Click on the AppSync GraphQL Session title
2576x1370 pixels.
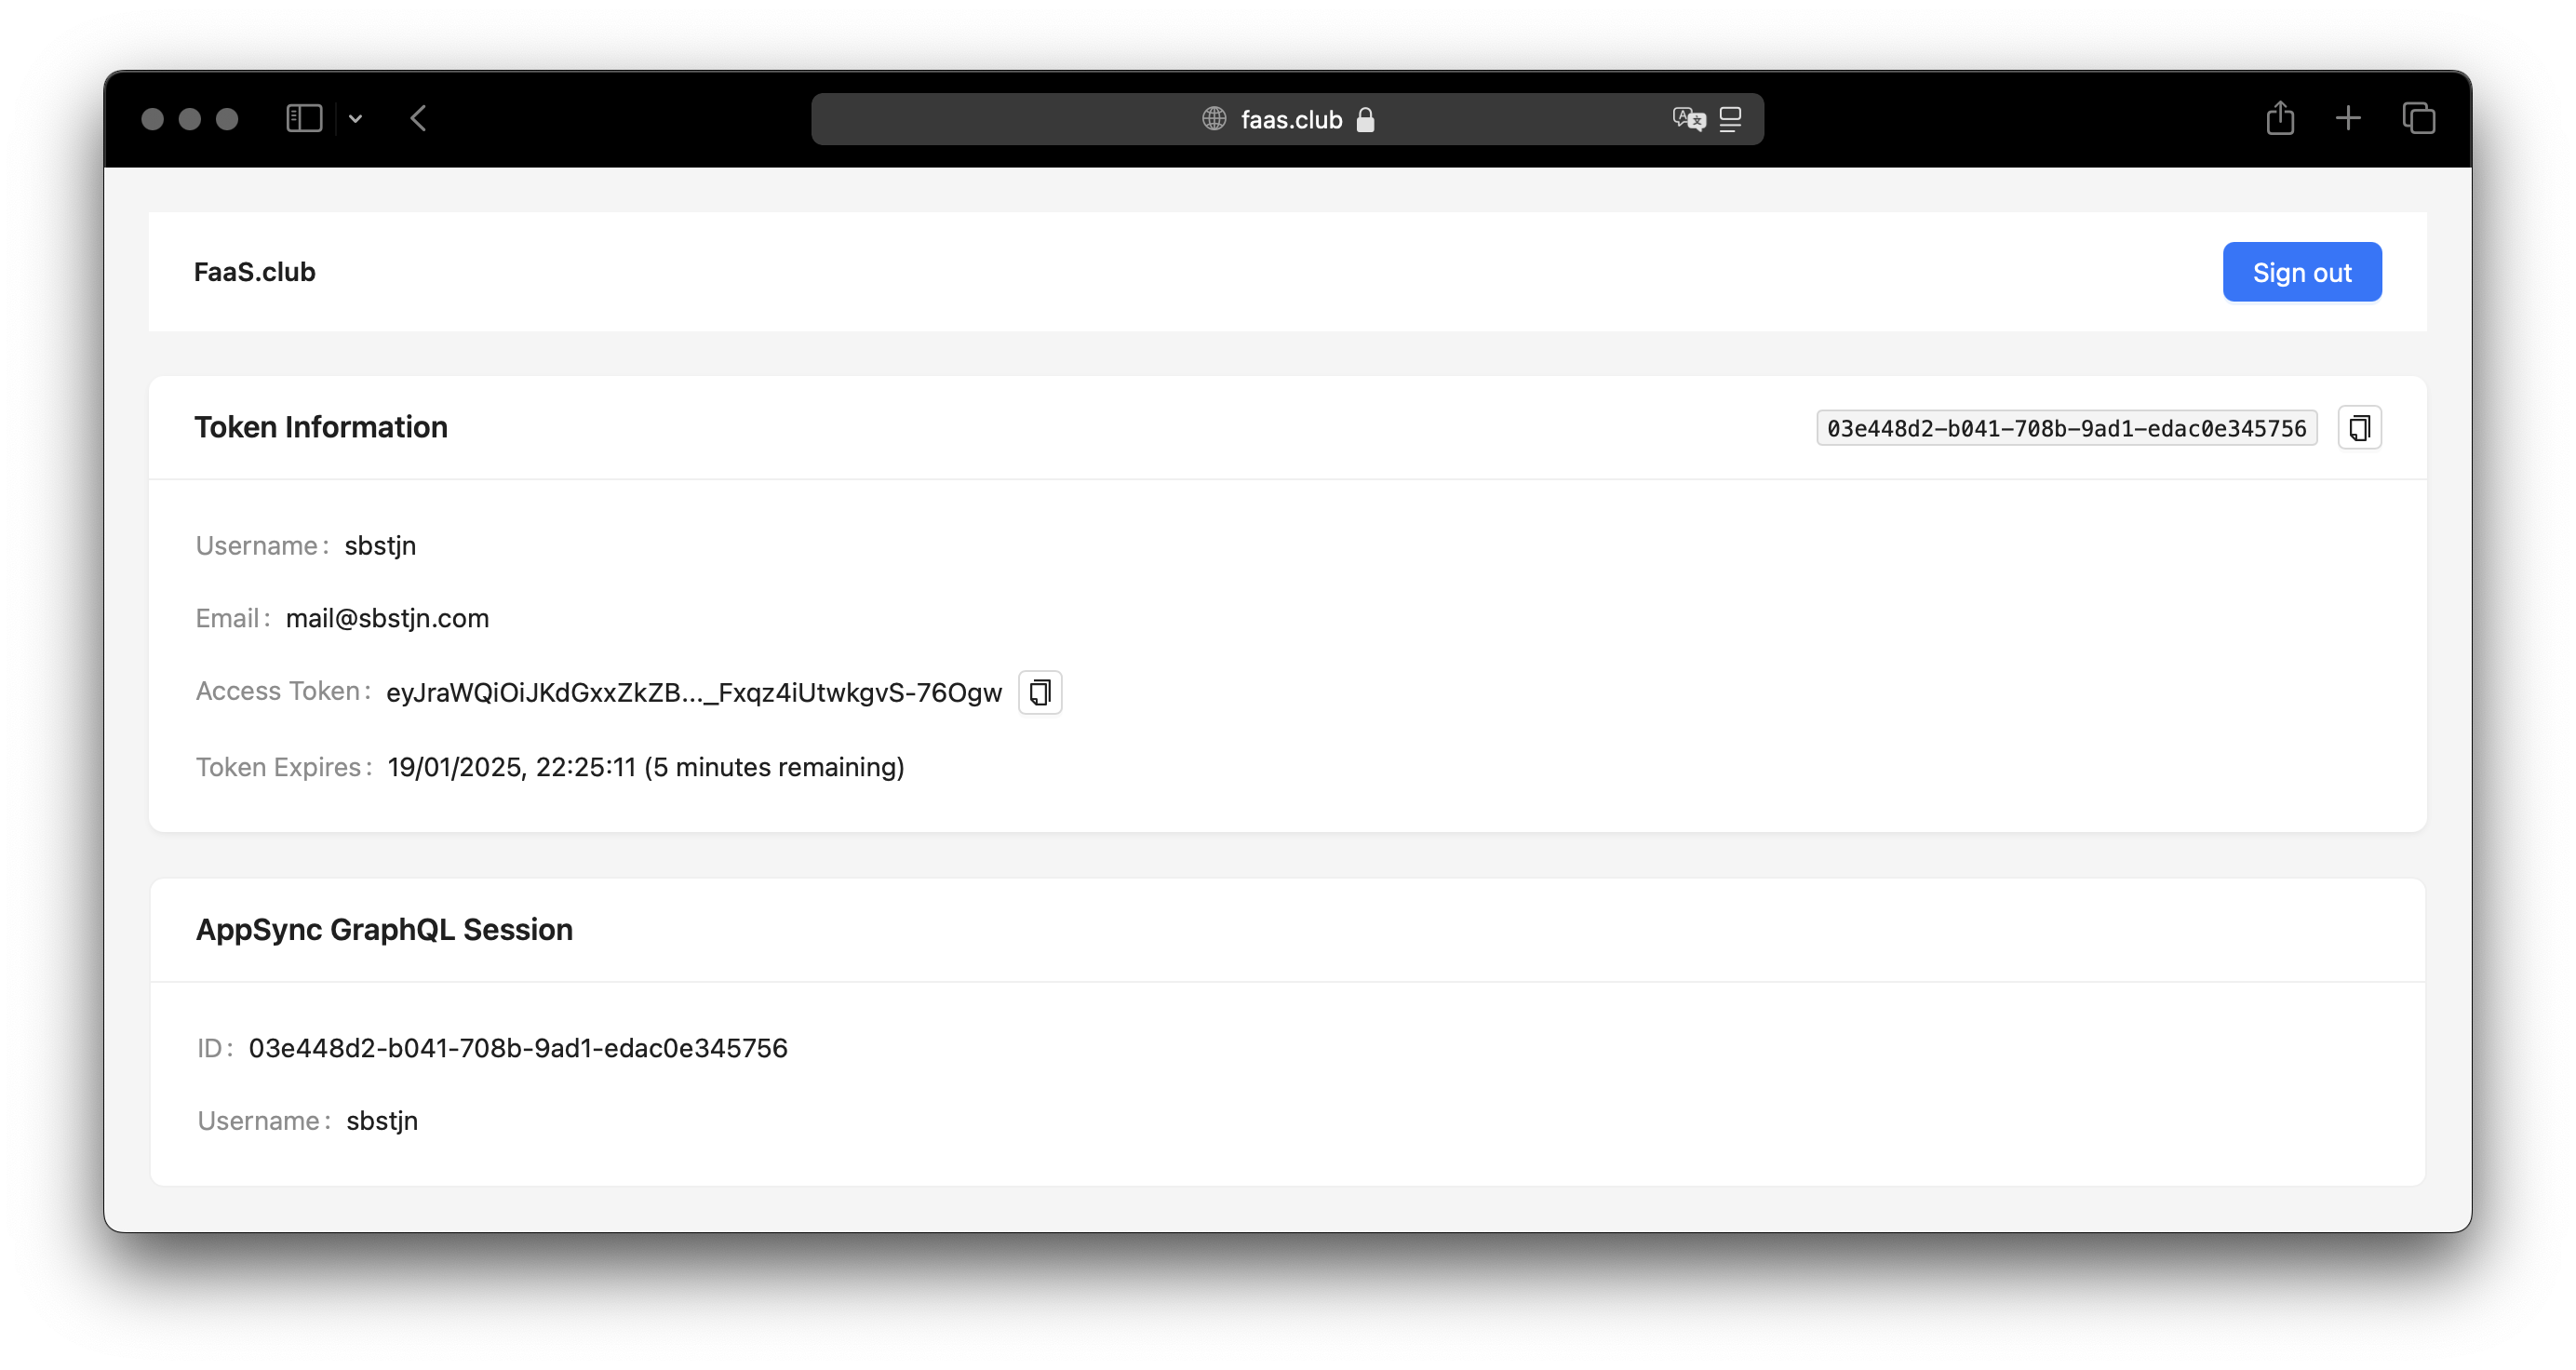tap(383, 929)
